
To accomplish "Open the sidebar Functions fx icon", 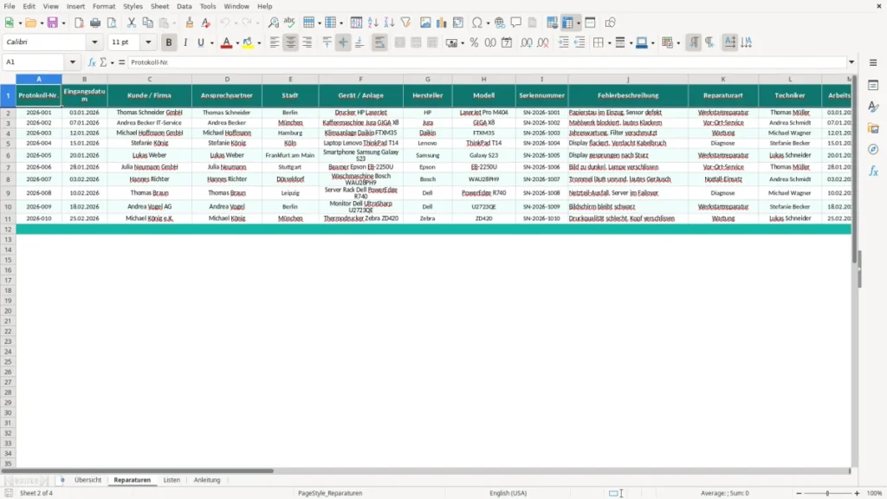I will coord(873,171).
